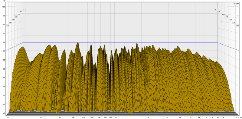Viewport: 242px width, 119px height.
Task: Click the 4k frequency axis label
Action: (x=180, y=117)
